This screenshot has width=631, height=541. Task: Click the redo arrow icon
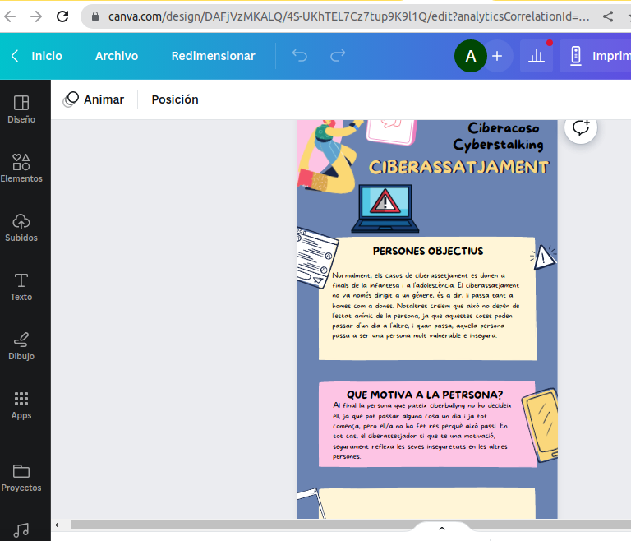pos(338,56)
